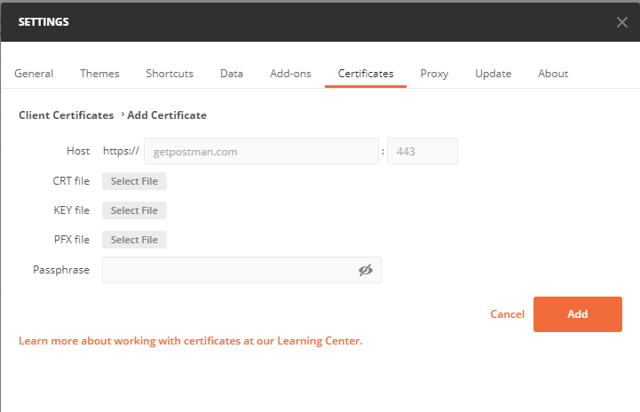Screen dimensions: 640x412
Task: Show the About tab
Action: point(553,74)
